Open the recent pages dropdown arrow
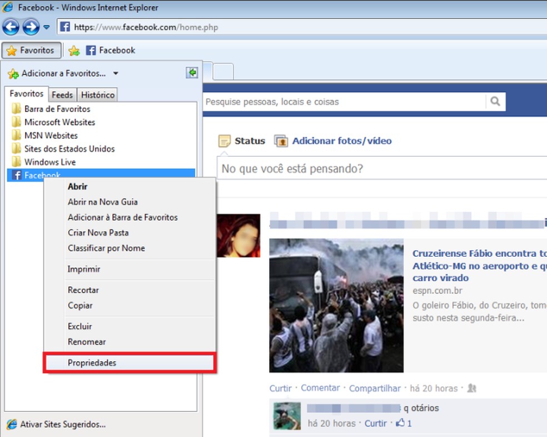 pyautogui.click(x=46, y=27)
